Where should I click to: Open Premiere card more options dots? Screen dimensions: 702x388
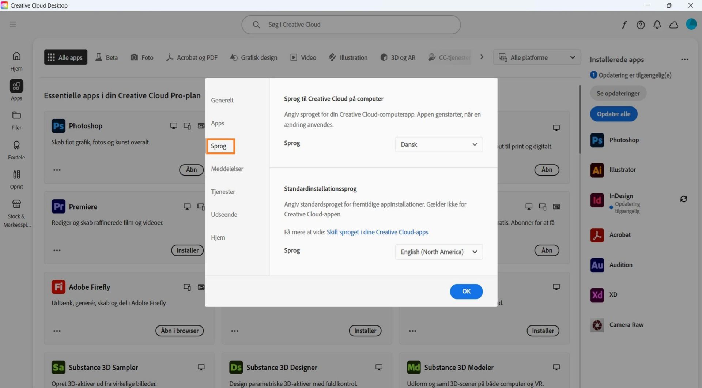pos(57,250)
